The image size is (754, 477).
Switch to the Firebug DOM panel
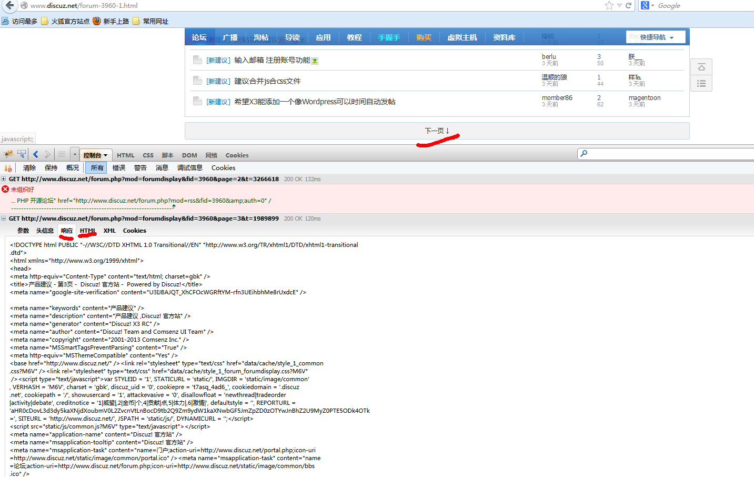tap(189, 155)
